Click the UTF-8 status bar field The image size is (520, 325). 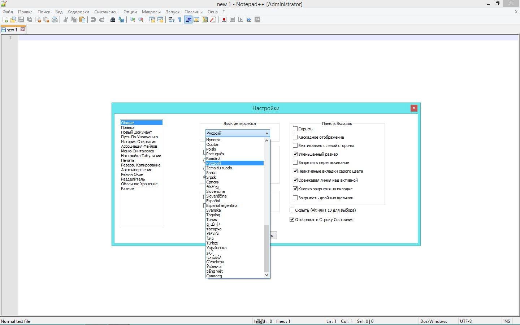tap(479, 321)
